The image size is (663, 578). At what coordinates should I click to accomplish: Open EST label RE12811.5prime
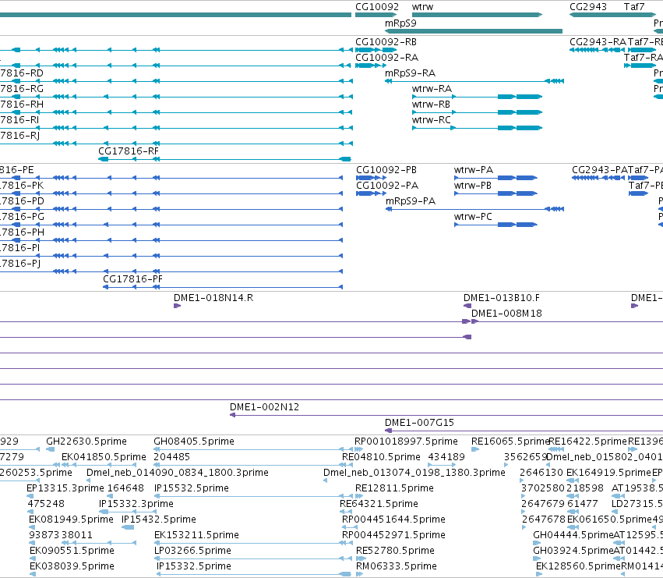pos(394,488)
